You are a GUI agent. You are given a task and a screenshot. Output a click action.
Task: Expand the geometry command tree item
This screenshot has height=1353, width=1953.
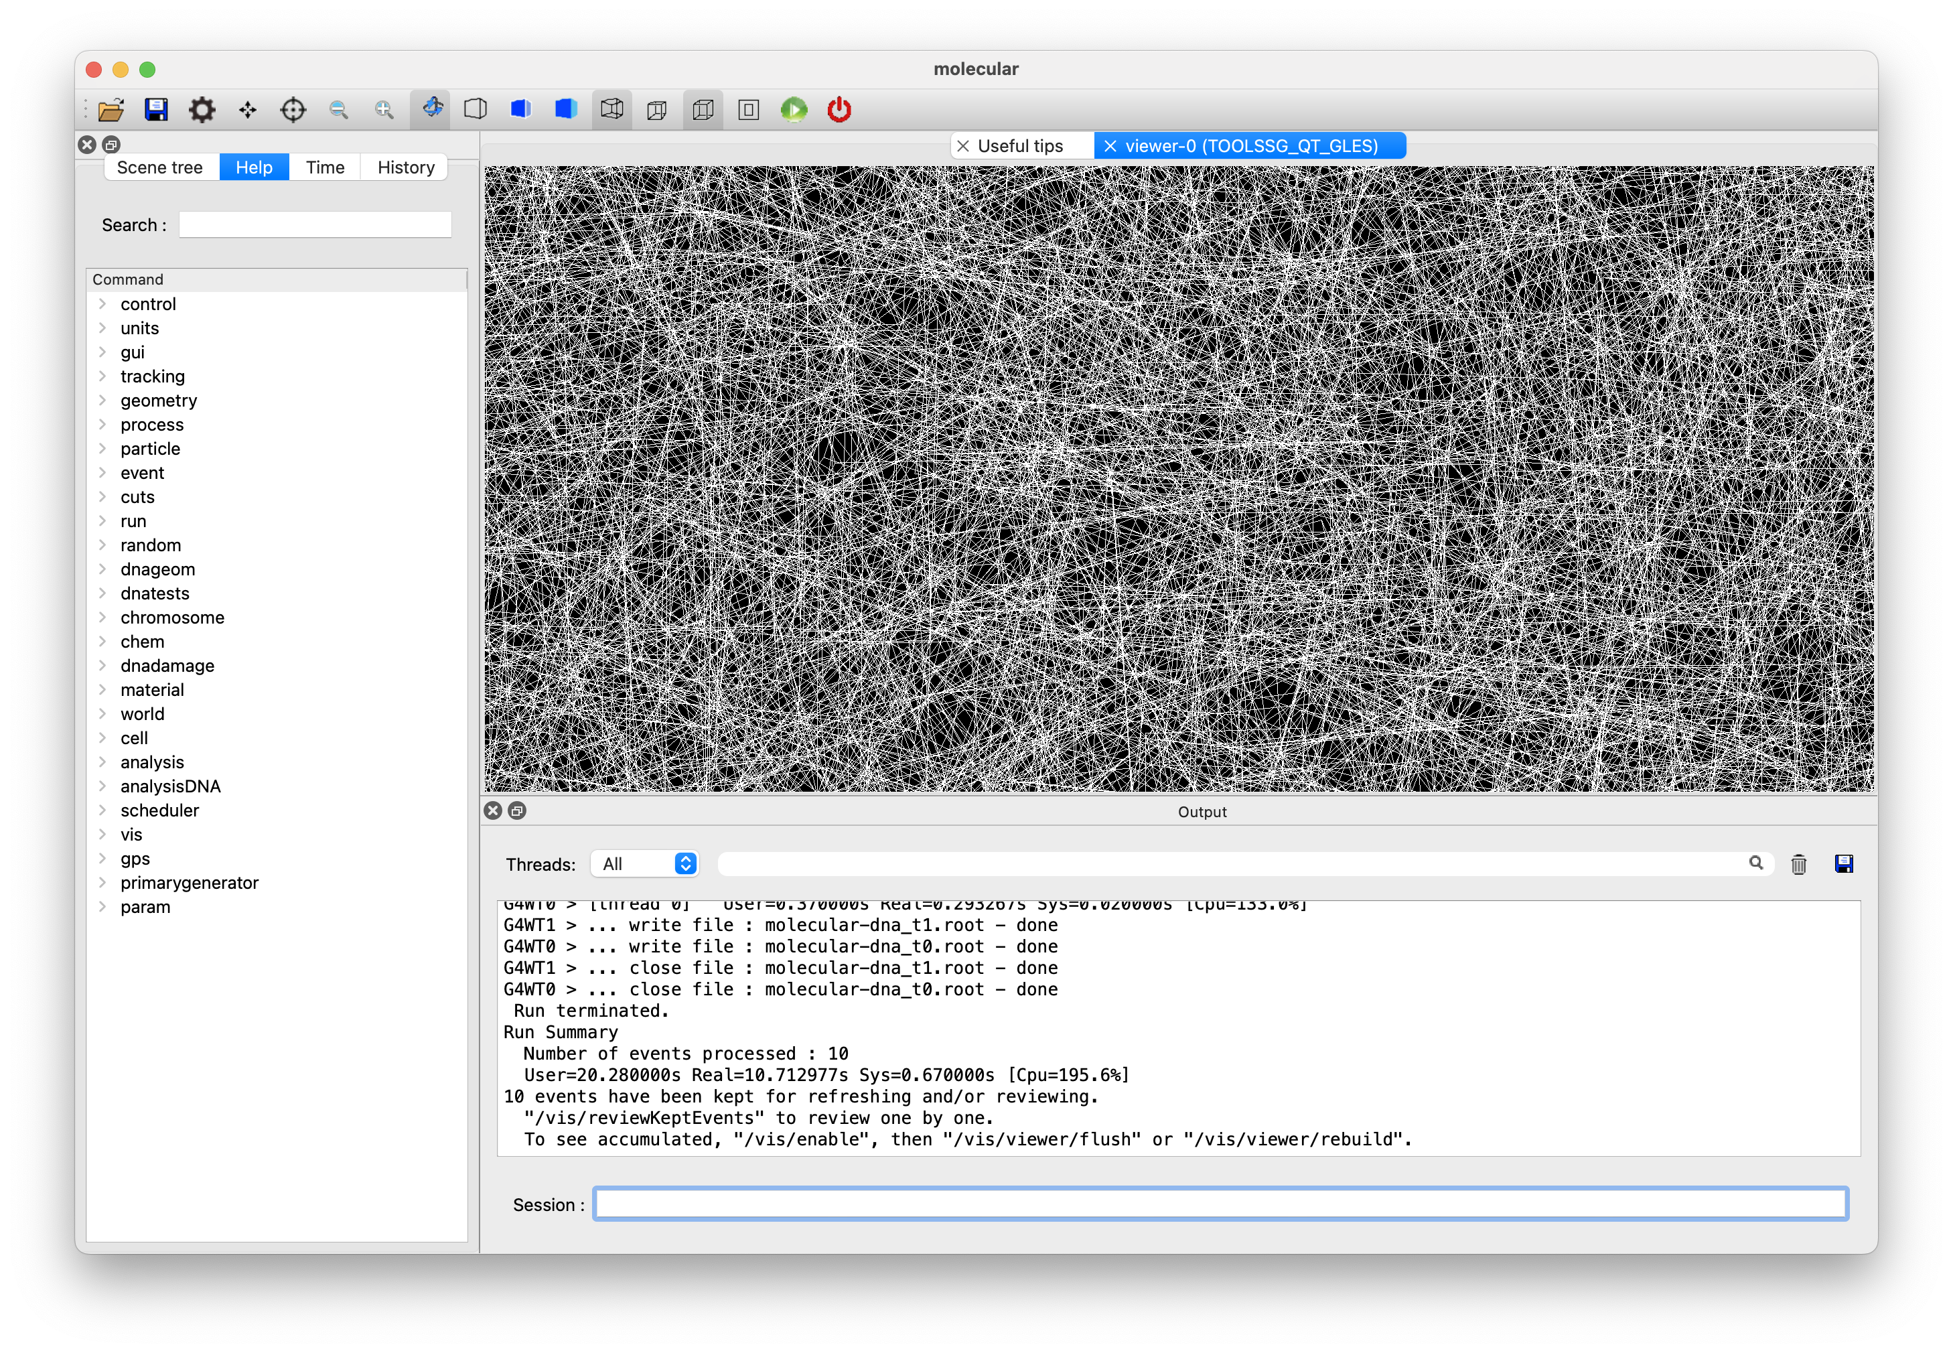click(x=102, y=400)
